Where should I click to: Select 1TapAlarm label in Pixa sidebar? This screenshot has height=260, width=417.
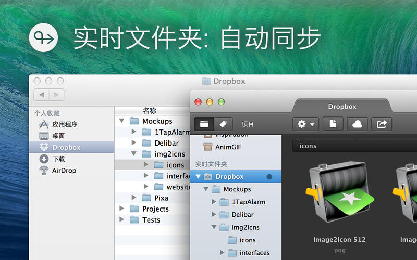coord(249,202)
